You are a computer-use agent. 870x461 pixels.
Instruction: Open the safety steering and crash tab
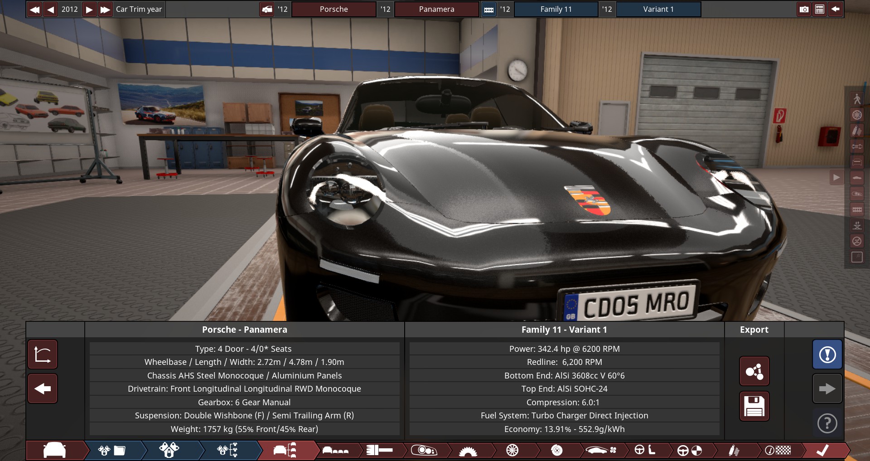click(689, 450)
